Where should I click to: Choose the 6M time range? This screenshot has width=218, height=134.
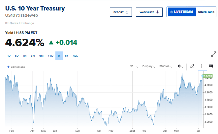tap(41, 56)
